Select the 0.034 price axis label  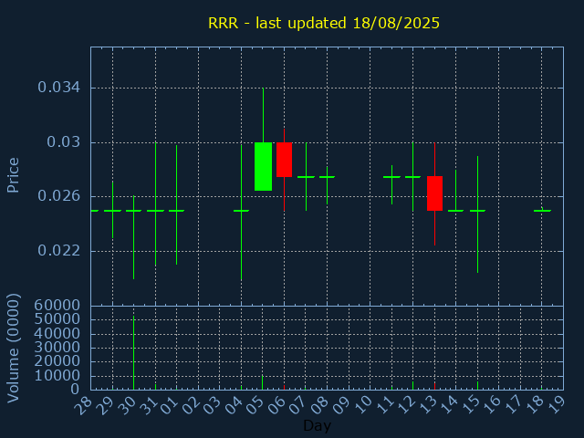(58, 88)
